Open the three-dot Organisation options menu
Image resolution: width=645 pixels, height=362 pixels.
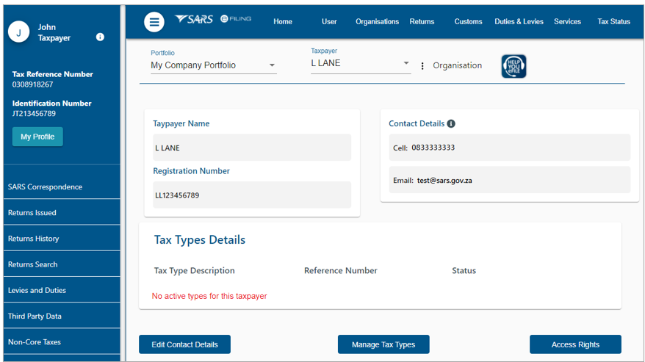coord(422,66)
